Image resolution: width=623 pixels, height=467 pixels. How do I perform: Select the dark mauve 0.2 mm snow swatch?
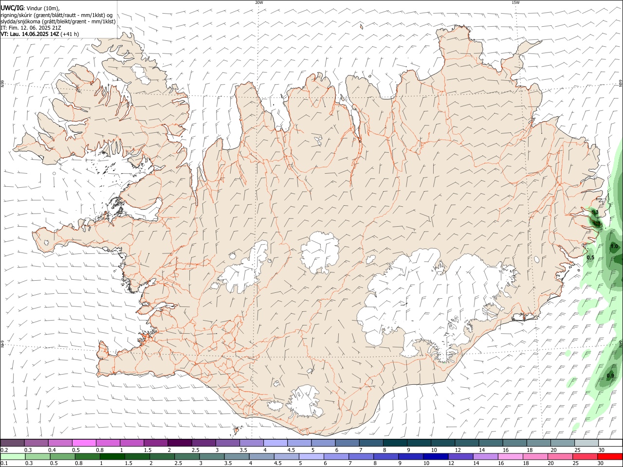coord(12,443)
